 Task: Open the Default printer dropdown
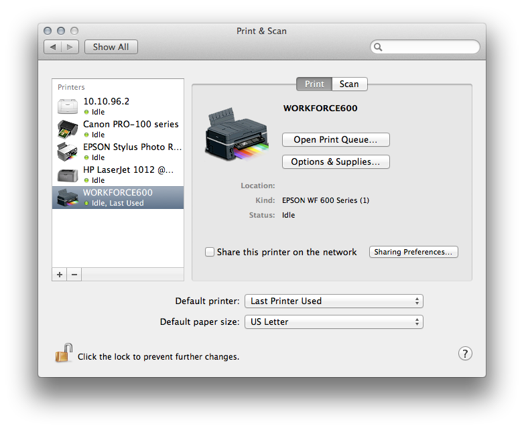[334, 301]
